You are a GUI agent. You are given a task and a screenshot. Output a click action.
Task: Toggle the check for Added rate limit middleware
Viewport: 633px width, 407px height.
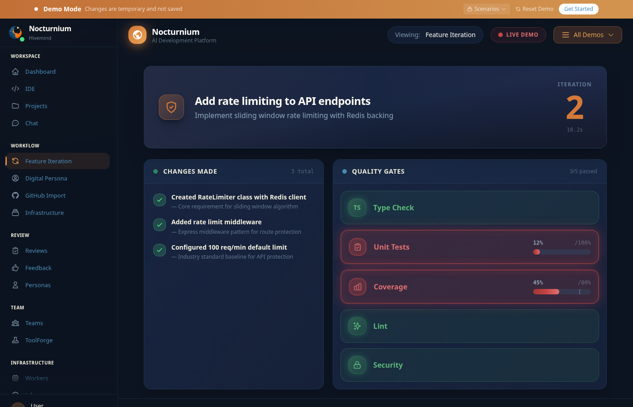160,225
